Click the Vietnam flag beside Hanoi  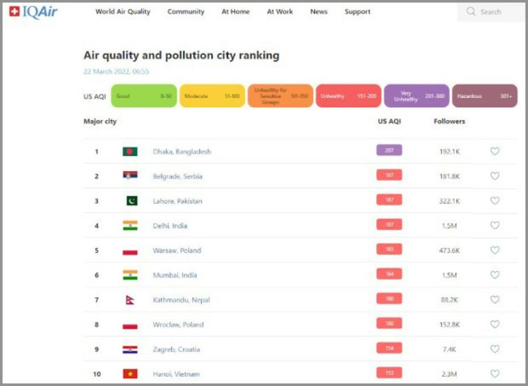(x=130, y=374)
